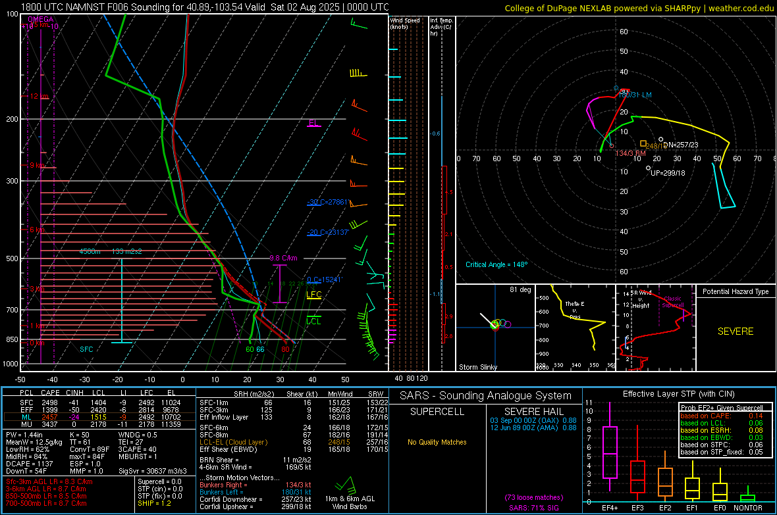Image resolution: width=777 pixels, height=515 pixels.
Task: Click the 'Effective Layer STP (with CIN)' title
Action: pyautogui.click(x=678, y=394)
